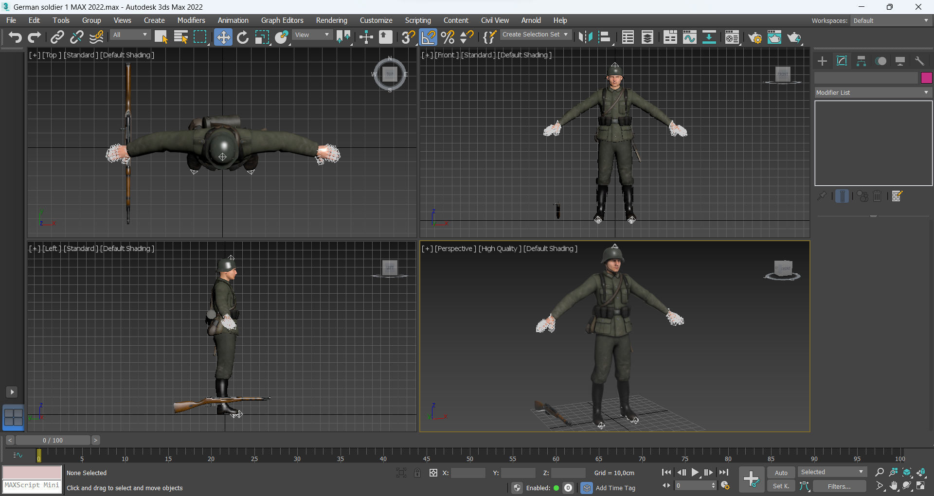Switch to the Create command panel tab
Image resolution: width=934 pixels, height=496 pixels.
click(x=822, y=61)
